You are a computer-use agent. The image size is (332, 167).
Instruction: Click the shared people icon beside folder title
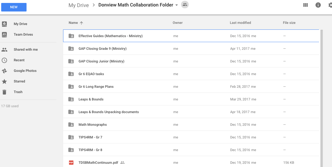[x=185, y=5]
